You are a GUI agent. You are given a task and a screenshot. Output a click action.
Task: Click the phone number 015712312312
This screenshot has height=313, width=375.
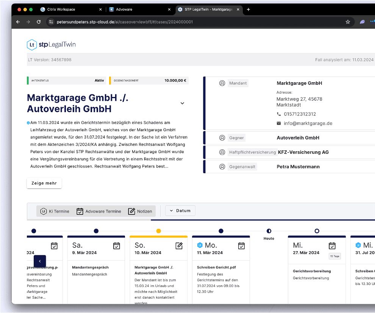[x=300, y=114]
